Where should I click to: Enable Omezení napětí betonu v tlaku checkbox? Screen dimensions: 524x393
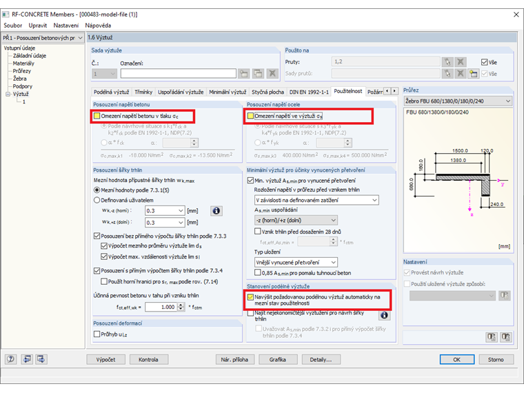tap(97, 116)
